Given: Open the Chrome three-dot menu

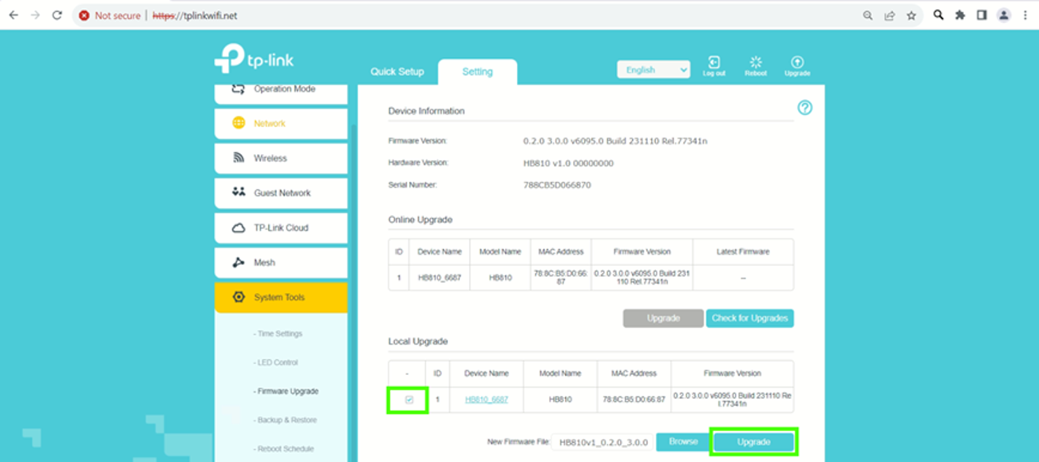Looking at the screenshot, I should 1025,15.
